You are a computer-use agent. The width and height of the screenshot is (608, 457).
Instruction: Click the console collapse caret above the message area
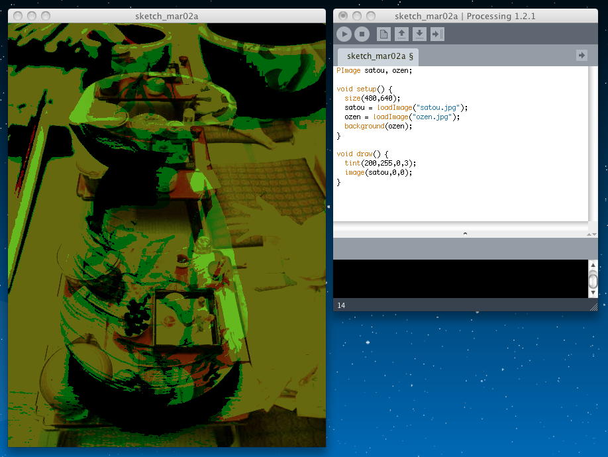[465, 234]
